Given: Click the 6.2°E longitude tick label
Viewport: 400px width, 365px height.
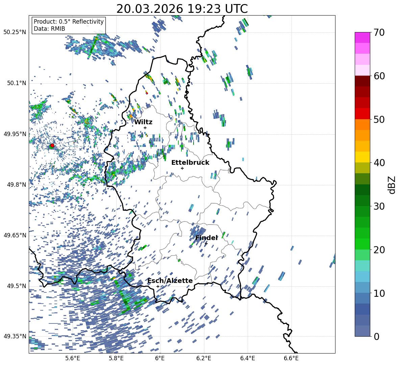Looking at the screenshot, I should (204, 358).
